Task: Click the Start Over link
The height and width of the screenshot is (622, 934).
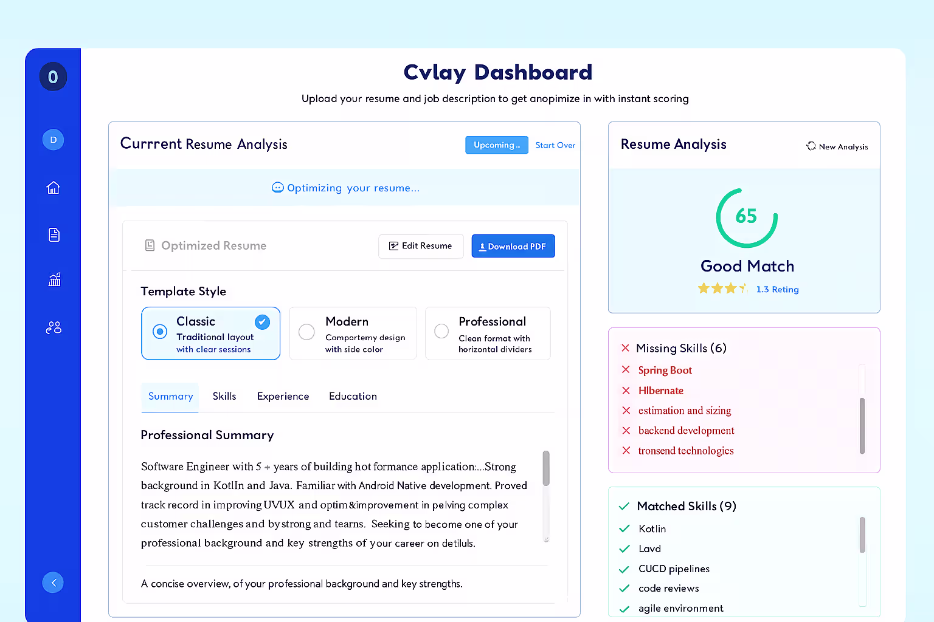Action: point(555,145)
